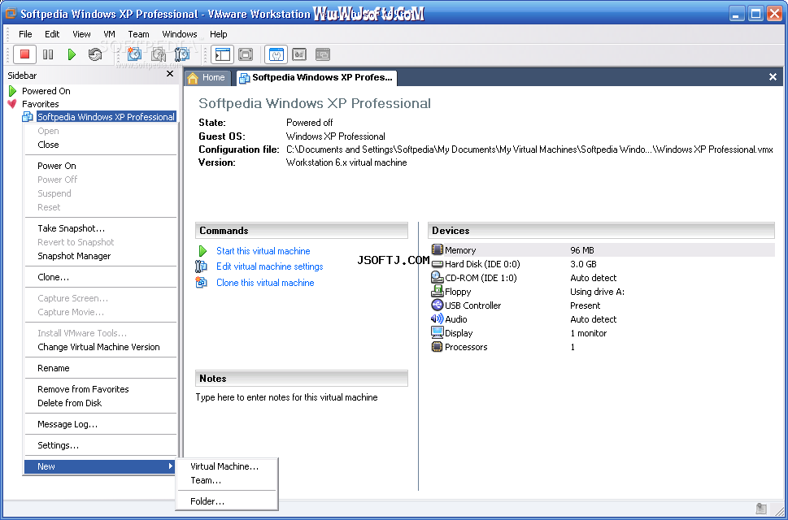This screenshot has height=520, width=788.
Task: Click the green arrow icon beside Powered On
Action: coord(12,91)
